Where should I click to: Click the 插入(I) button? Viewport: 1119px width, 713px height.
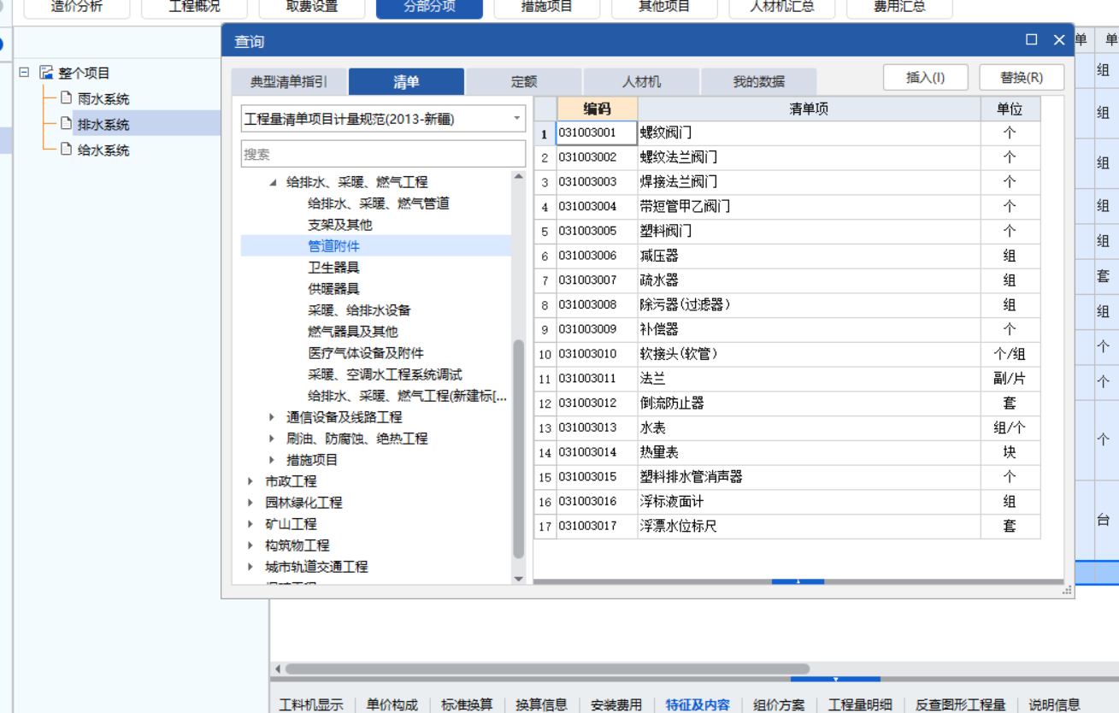(925, 76)
